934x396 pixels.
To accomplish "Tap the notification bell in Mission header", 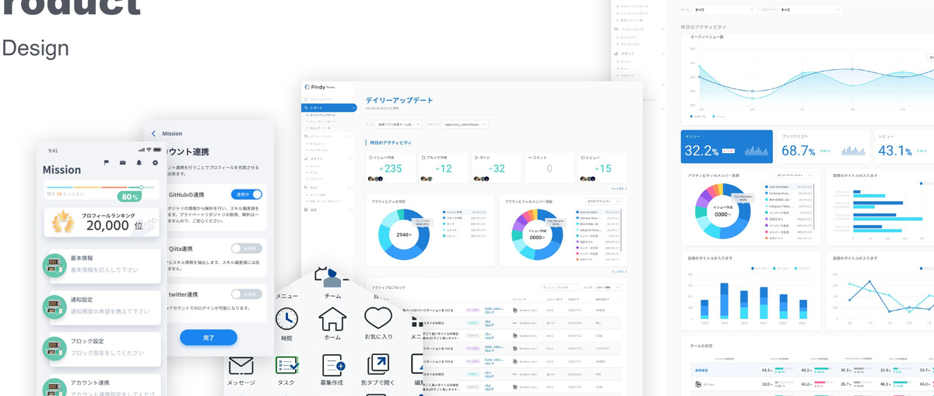I will point(139,162).
